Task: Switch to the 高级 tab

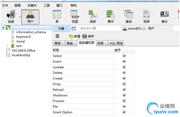Action: (71, 44)
